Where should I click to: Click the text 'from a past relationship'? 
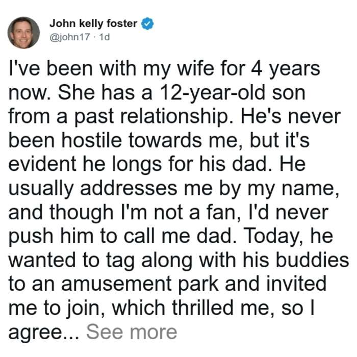point(118,117)
